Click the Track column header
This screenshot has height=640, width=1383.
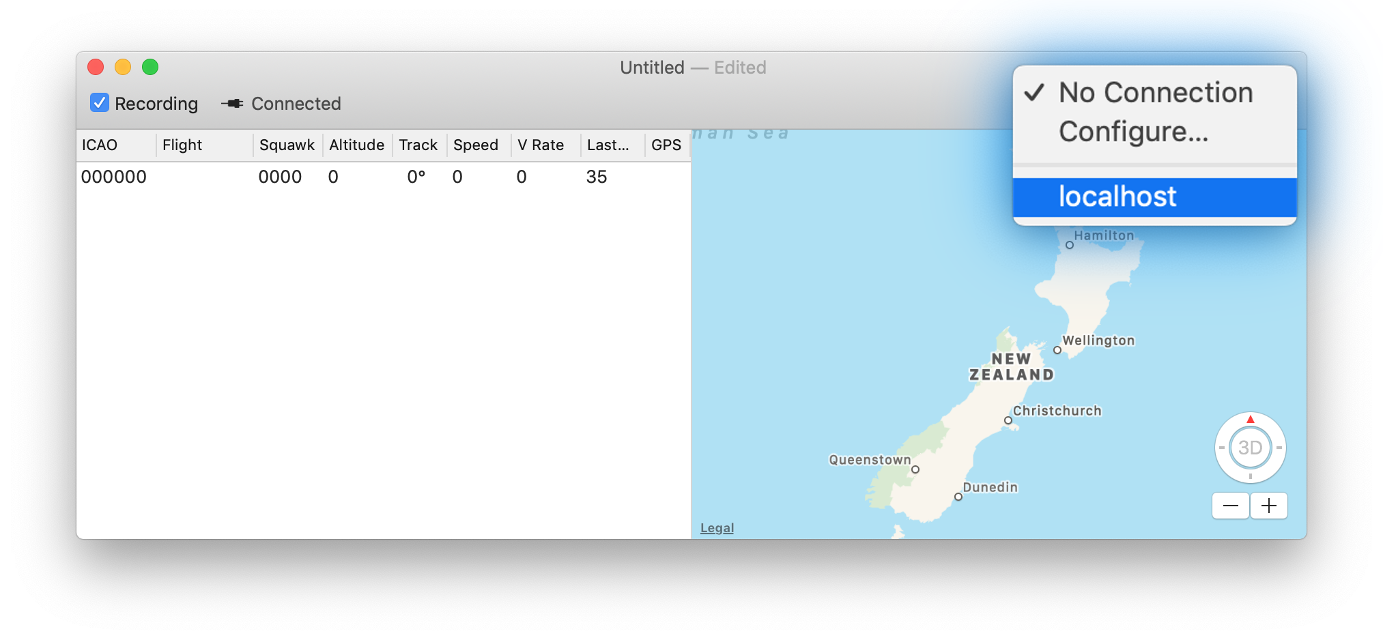pos(418,145)
